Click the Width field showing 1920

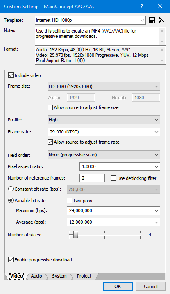pyautogui.click(x=81, y=98)
